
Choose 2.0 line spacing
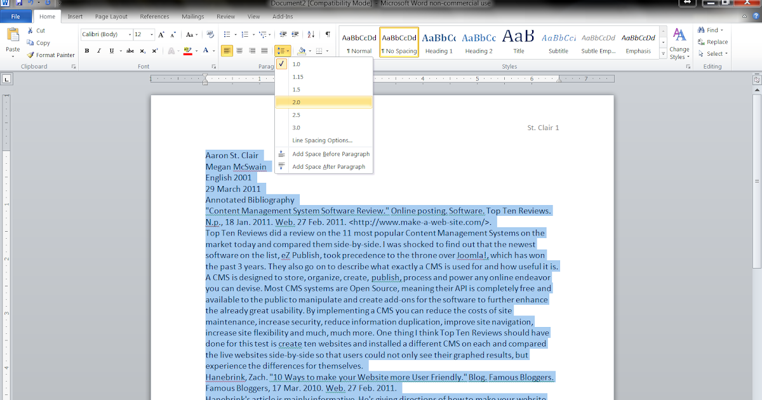click(323, 102)
